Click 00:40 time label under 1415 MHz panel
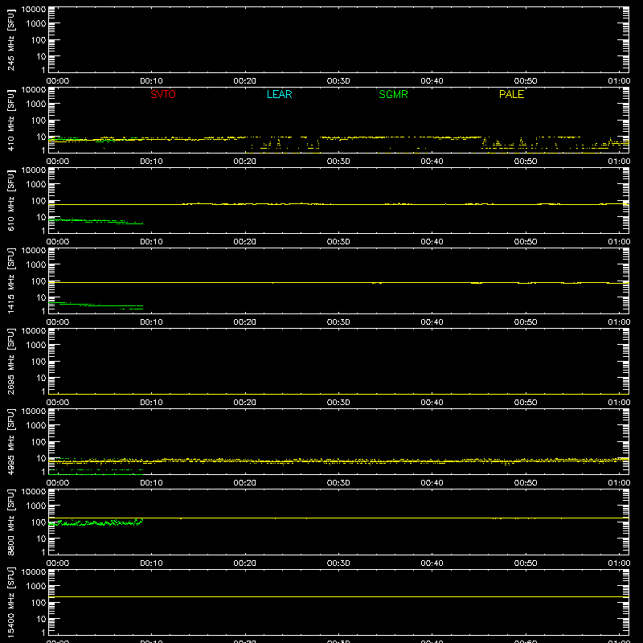The image size is (643, 643). [432, 322]
